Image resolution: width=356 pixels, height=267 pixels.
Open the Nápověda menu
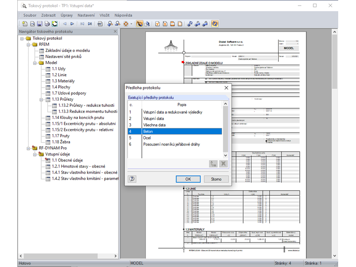tap(123, 15)
